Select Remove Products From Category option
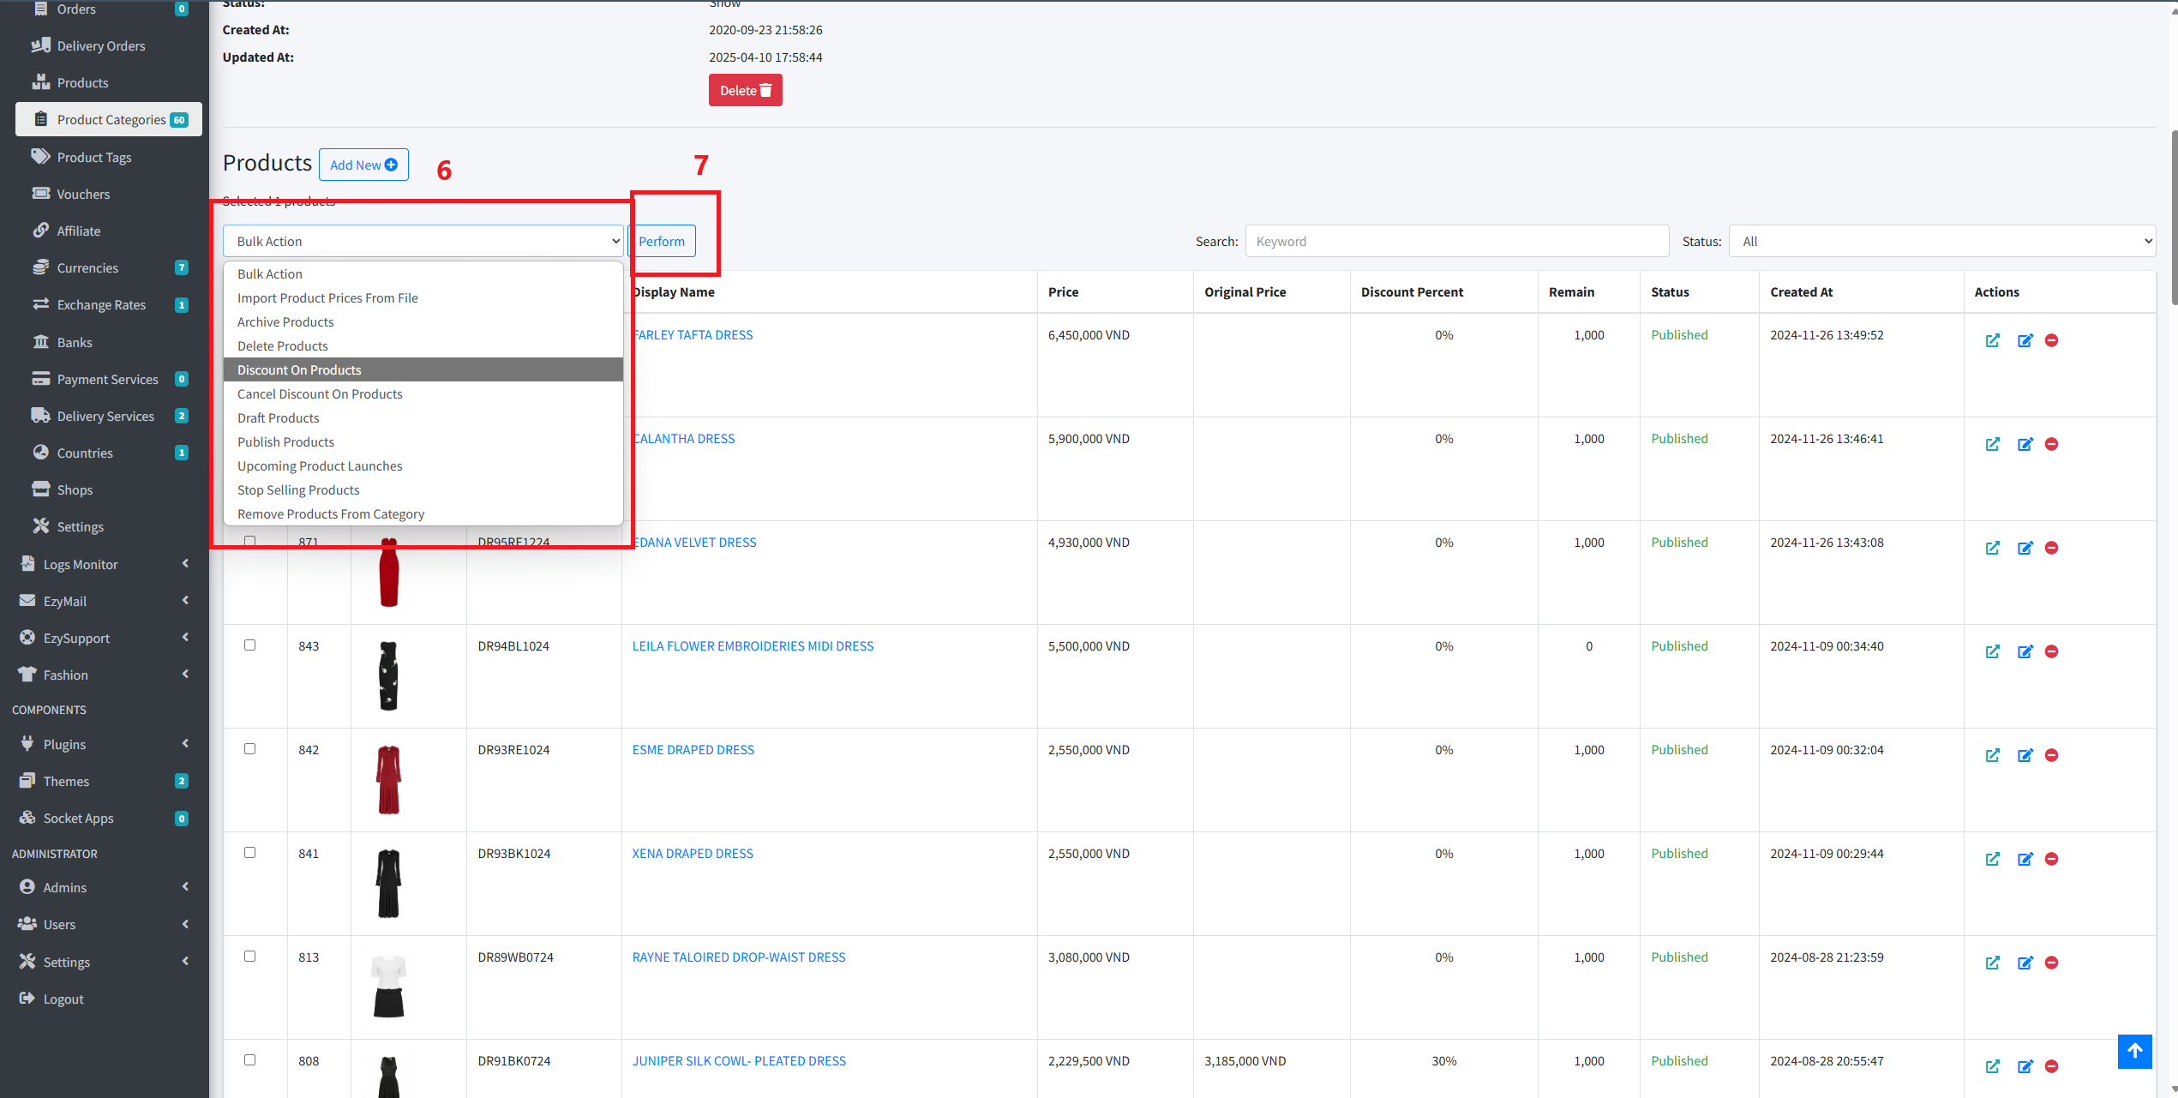2178x1098 pixels. pyautogui.click(x=331, y=513)
